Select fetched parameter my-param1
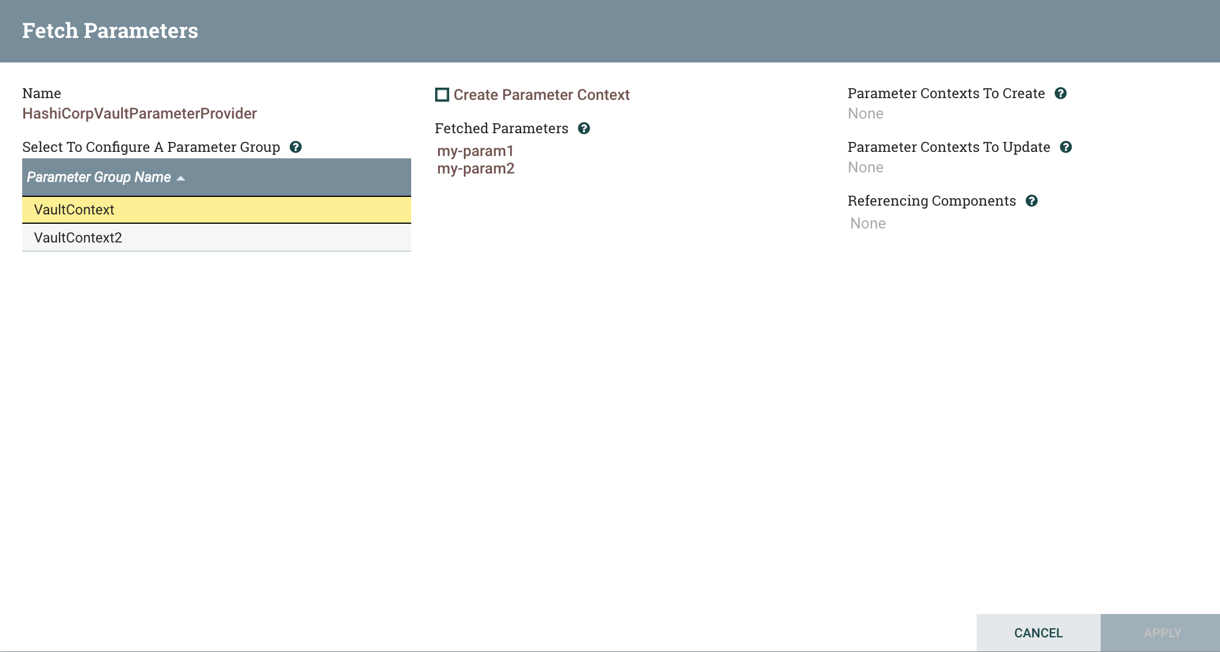The width and height of the screenshot is (1220, 652). click(475, 151)
